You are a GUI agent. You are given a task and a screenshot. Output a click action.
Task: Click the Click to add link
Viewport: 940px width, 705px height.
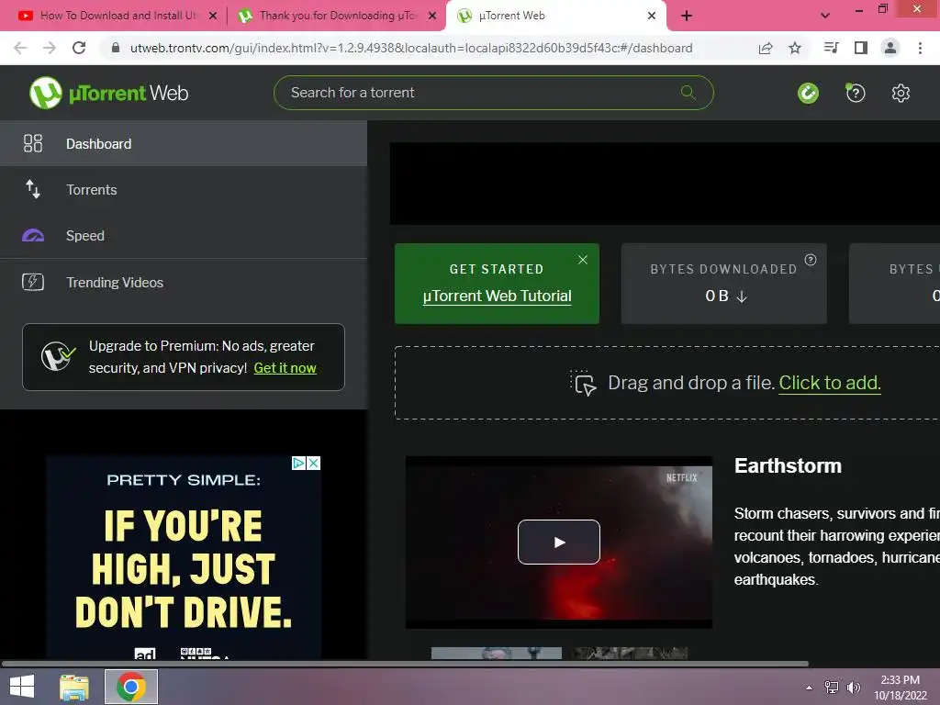[830, 383]
